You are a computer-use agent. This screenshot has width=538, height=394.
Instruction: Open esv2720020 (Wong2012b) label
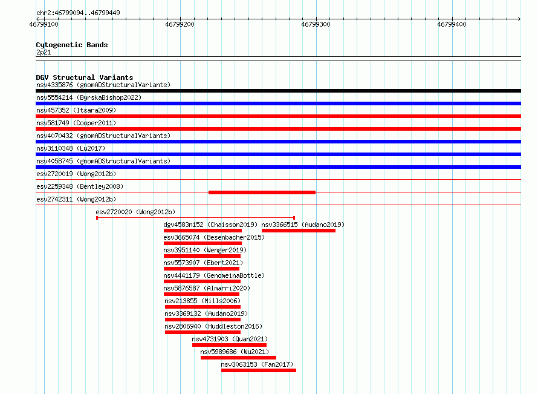135,212
